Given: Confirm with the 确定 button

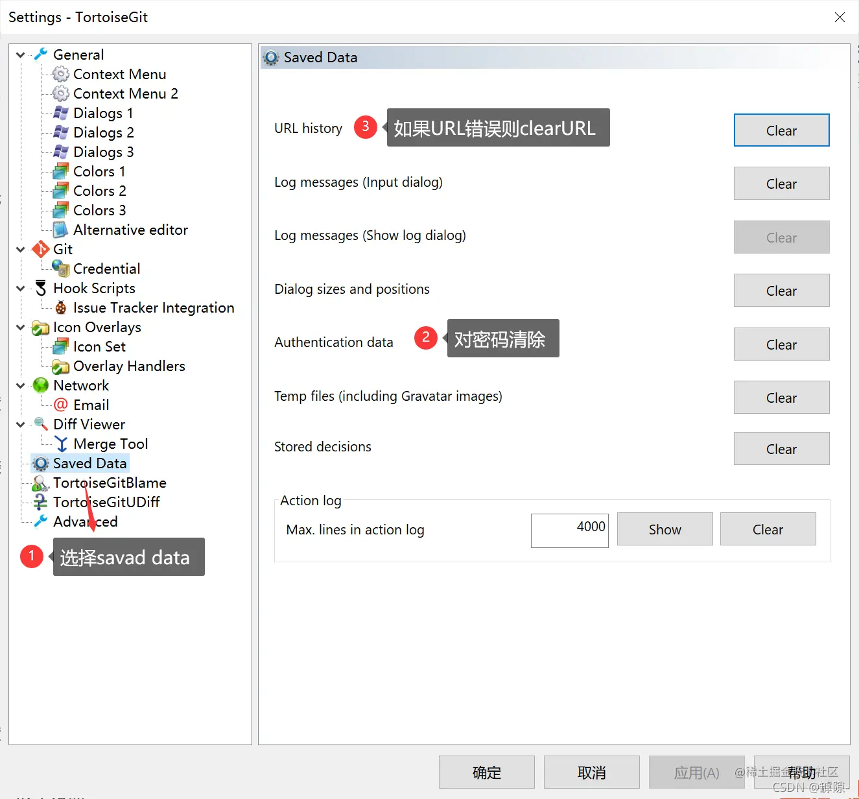Looking at the screenshot, I should pos(486,772).
